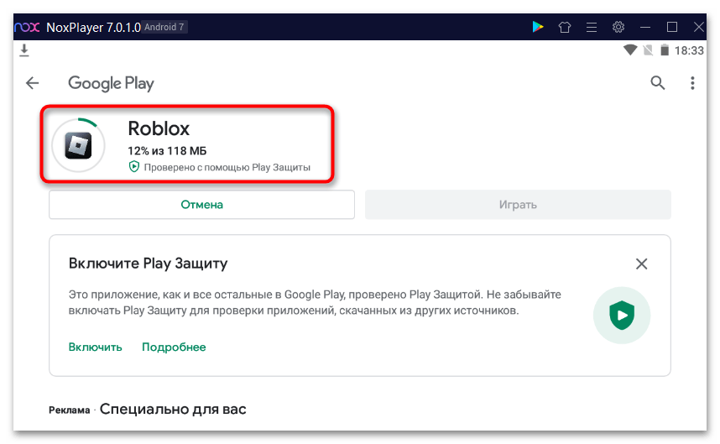Tap the download arrow in status bar
Image resolution: width=720 pixels, height=444 pixels.
[x=24, y=51]
